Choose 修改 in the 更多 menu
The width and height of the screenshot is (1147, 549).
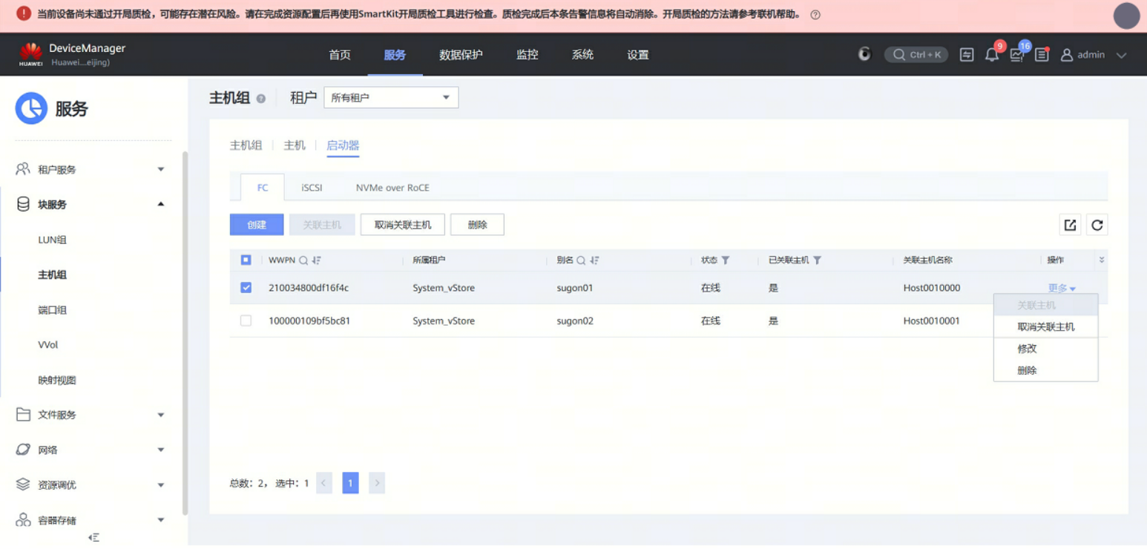click(x=1046, y=349)
